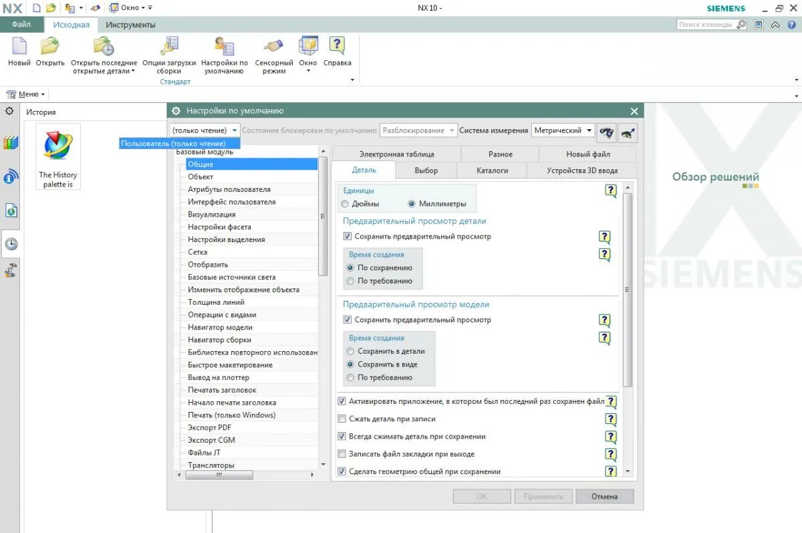Click the Справка help icon in the ribbon
Viewport: 802px width, 533px height.
pyautogui.click(x=337, y=46)
